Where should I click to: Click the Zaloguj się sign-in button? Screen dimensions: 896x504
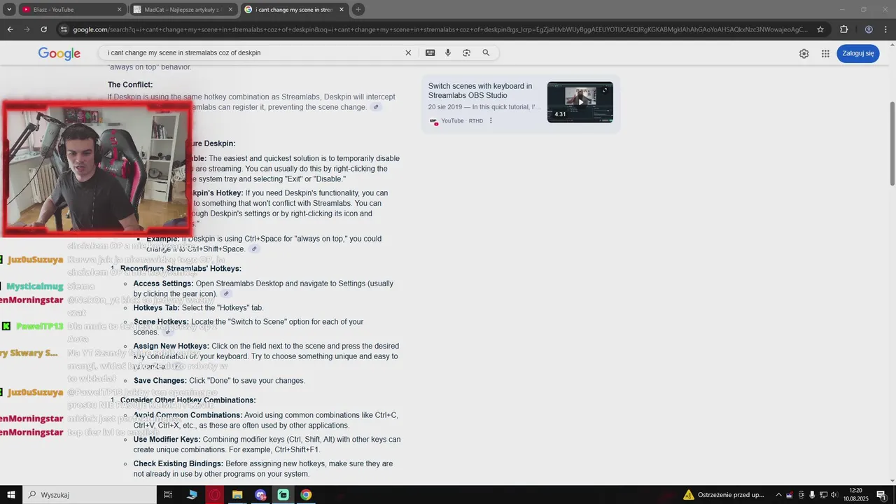click(858, 53)
